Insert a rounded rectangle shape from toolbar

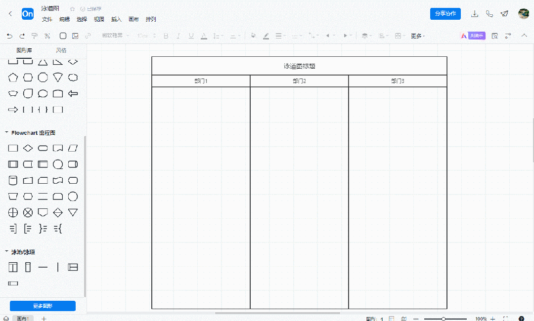(x=63, y=36)
